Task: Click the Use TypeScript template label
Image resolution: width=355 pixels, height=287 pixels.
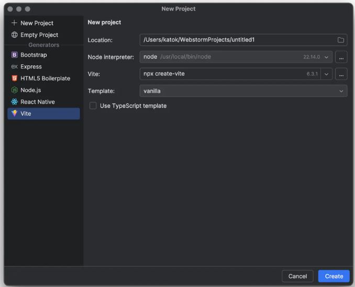Action: (x=133, y=106)
